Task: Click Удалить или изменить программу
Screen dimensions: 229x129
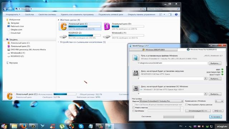Action: pos(77,14)
